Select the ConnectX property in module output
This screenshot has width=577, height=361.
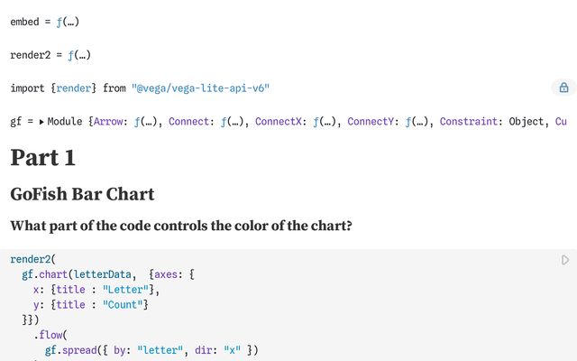click(279, 122)
